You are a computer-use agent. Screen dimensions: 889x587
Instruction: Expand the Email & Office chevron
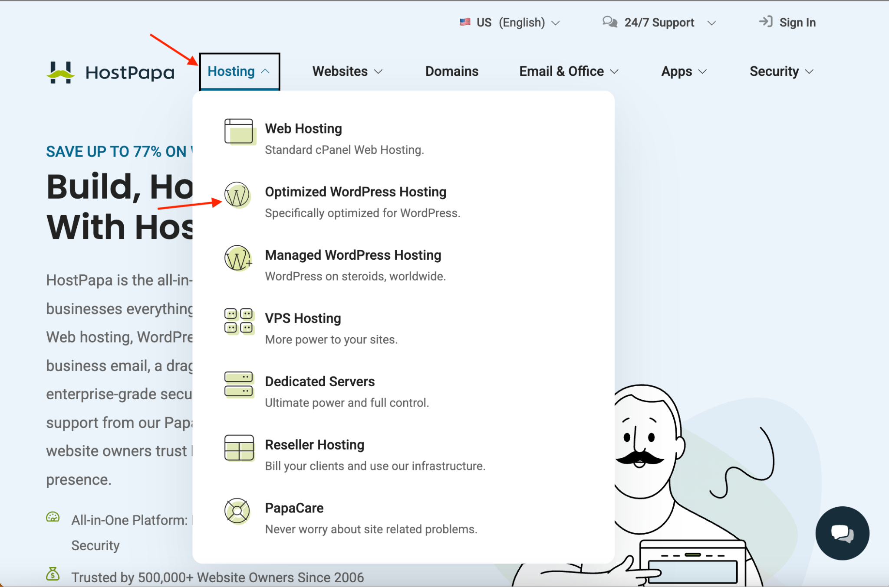tap(614, 72)
